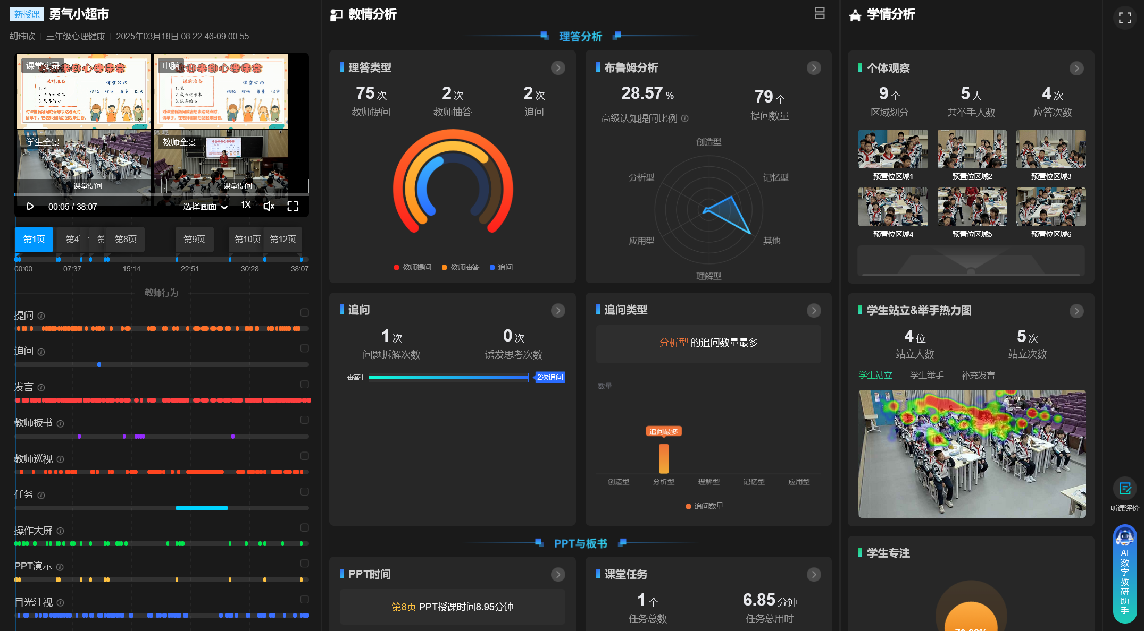
Task: Toggle 教师提问 legend item
Action: (413, 268)
